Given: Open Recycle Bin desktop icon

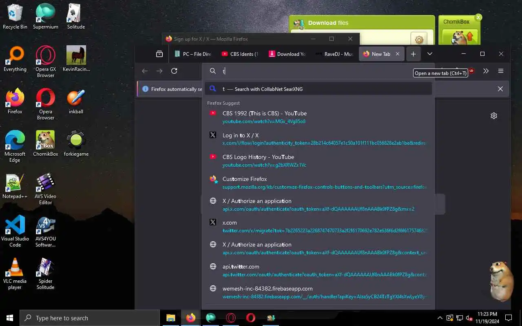Looking at the screenshot, I should click(x=15, y=16).
